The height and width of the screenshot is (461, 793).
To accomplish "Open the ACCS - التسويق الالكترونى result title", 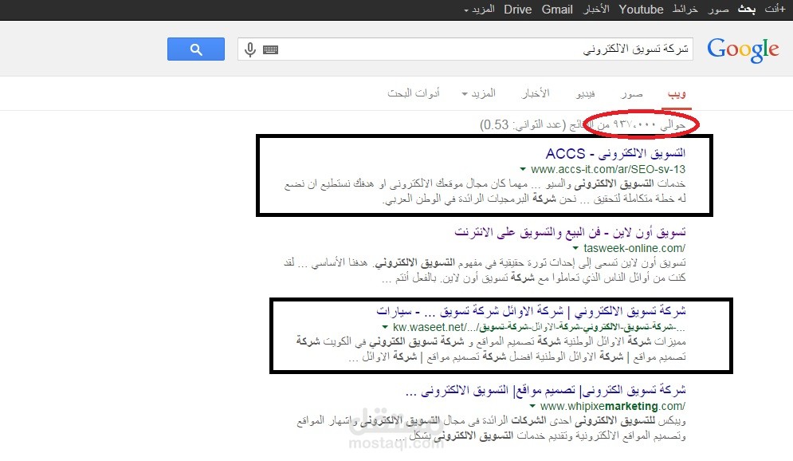I will pyautogui.click(x=615, y=153).
